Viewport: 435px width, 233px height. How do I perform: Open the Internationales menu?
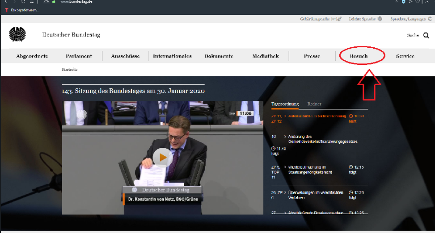click(172, 56)
